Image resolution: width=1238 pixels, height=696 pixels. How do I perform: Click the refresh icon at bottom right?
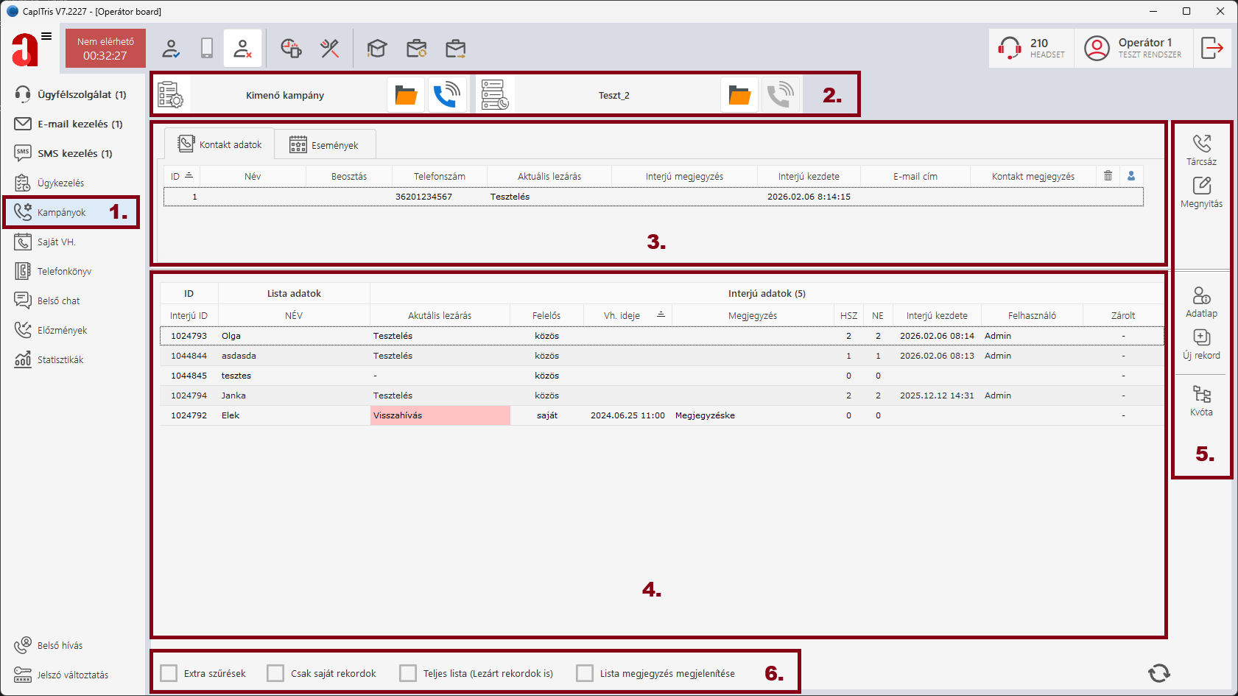(x=1158, y=672)
